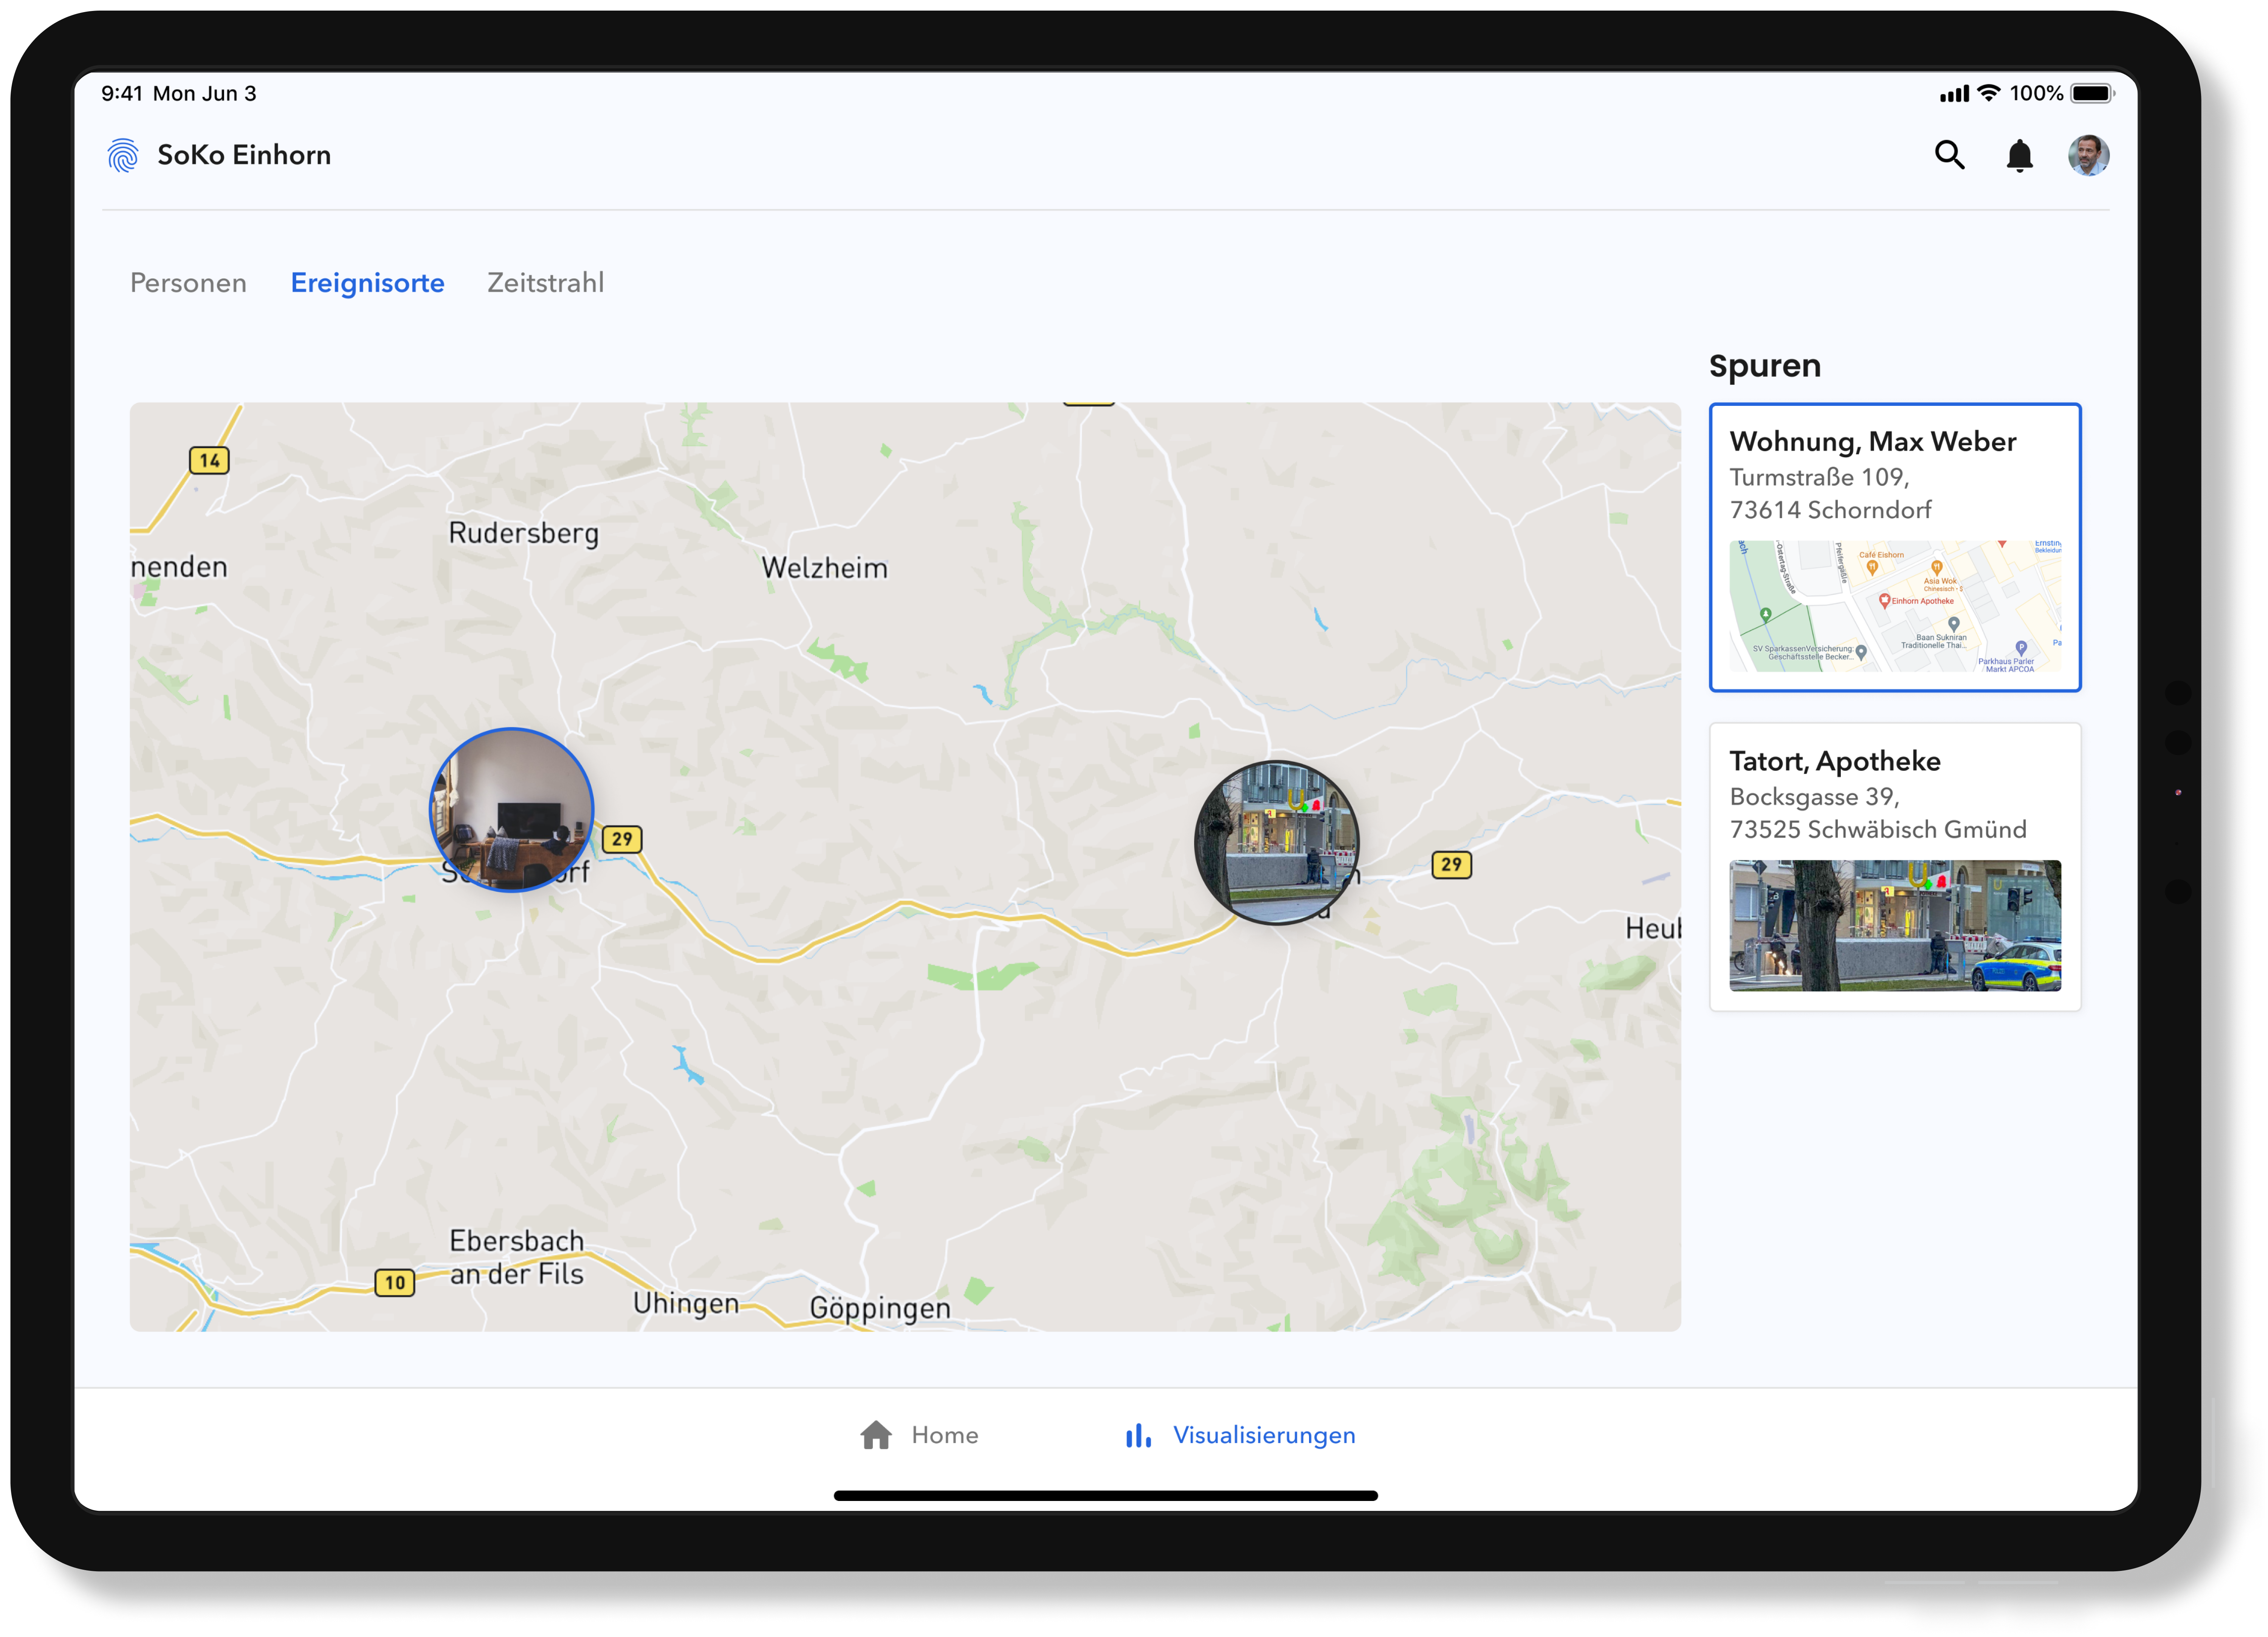Click the SoKo Einhorn title

pyautogui.click(x=244, y=155)
